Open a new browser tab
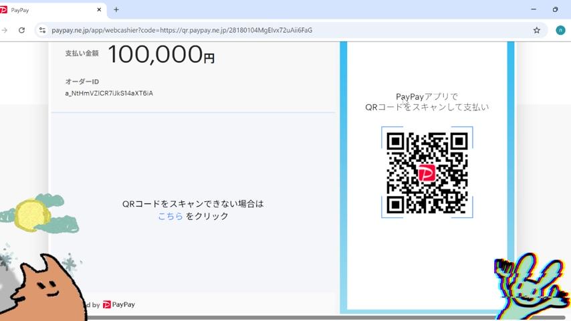The width and height of the screenshot is (571, 321). click(116, 10)
